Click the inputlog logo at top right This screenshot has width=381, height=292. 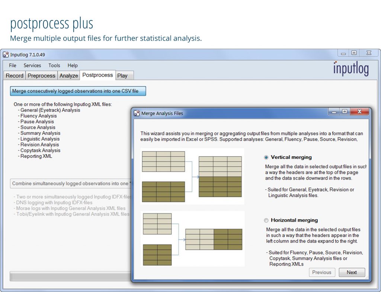coord(351,68)
